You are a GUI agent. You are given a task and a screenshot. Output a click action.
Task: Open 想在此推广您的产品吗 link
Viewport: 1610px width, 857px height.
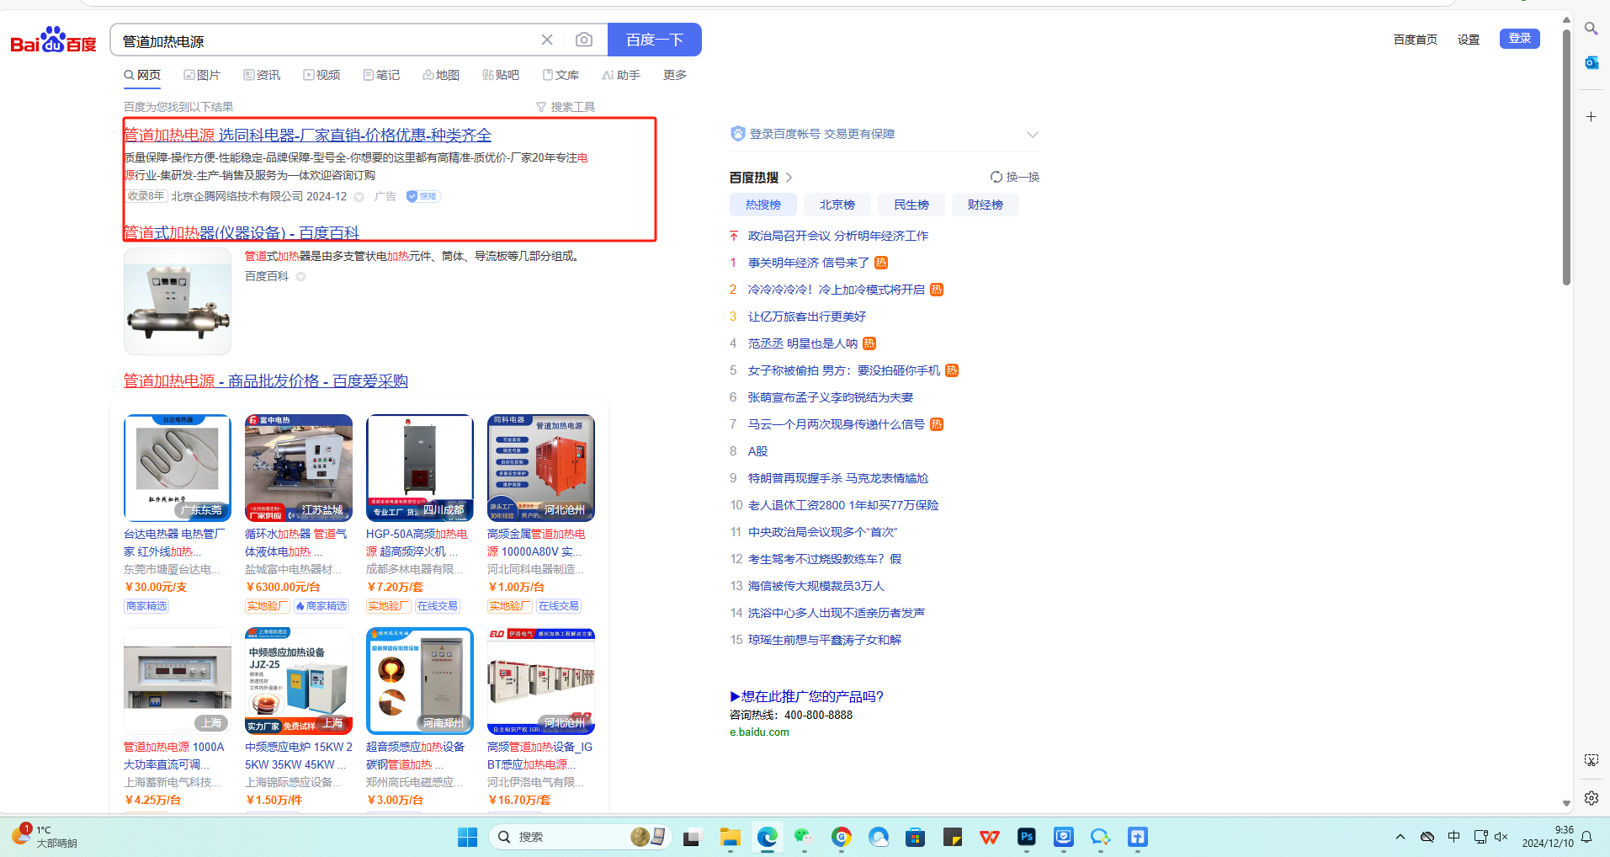tap(807, 696)
